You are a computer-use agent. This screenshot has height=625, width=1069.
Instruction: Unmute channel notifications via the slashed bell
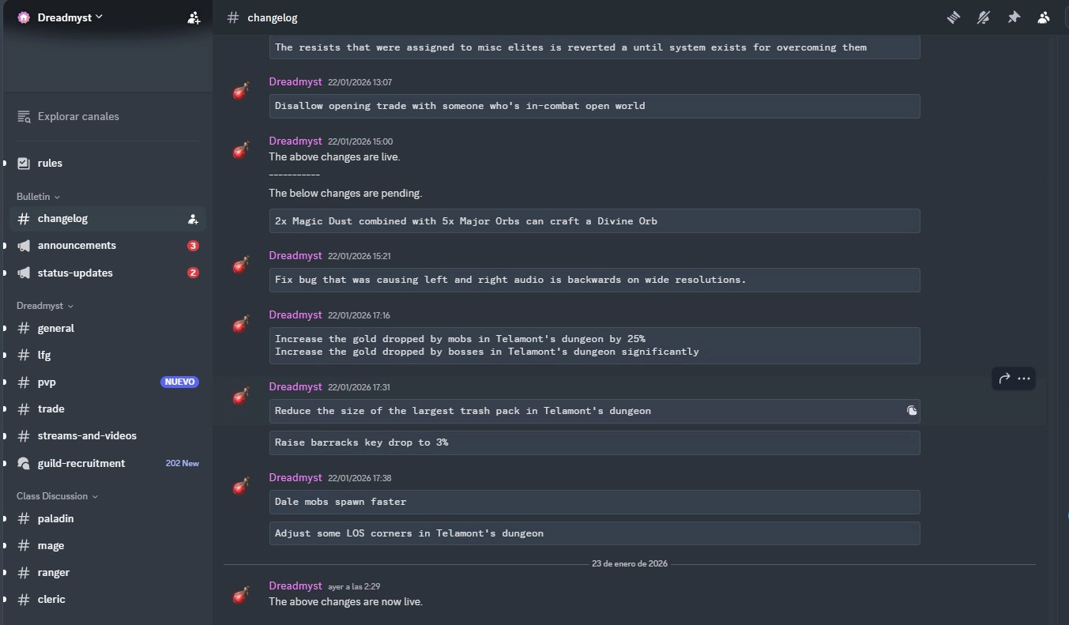984,17
